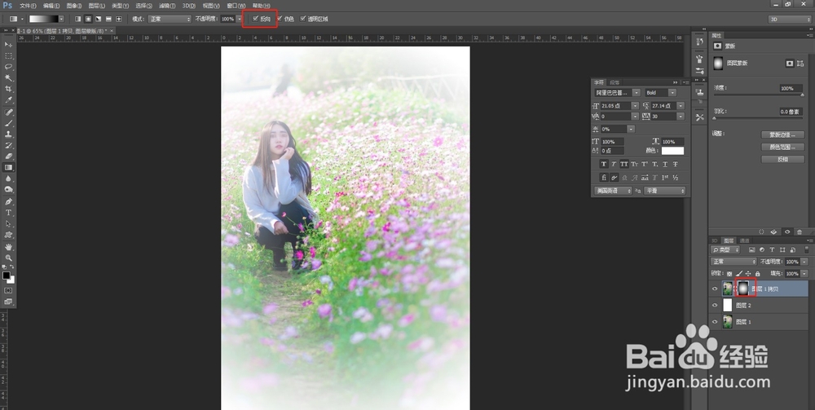Switch to the 段落 paragraph tab
The image size is (815, 410).
pyautogui.click(x=615, y=82)
